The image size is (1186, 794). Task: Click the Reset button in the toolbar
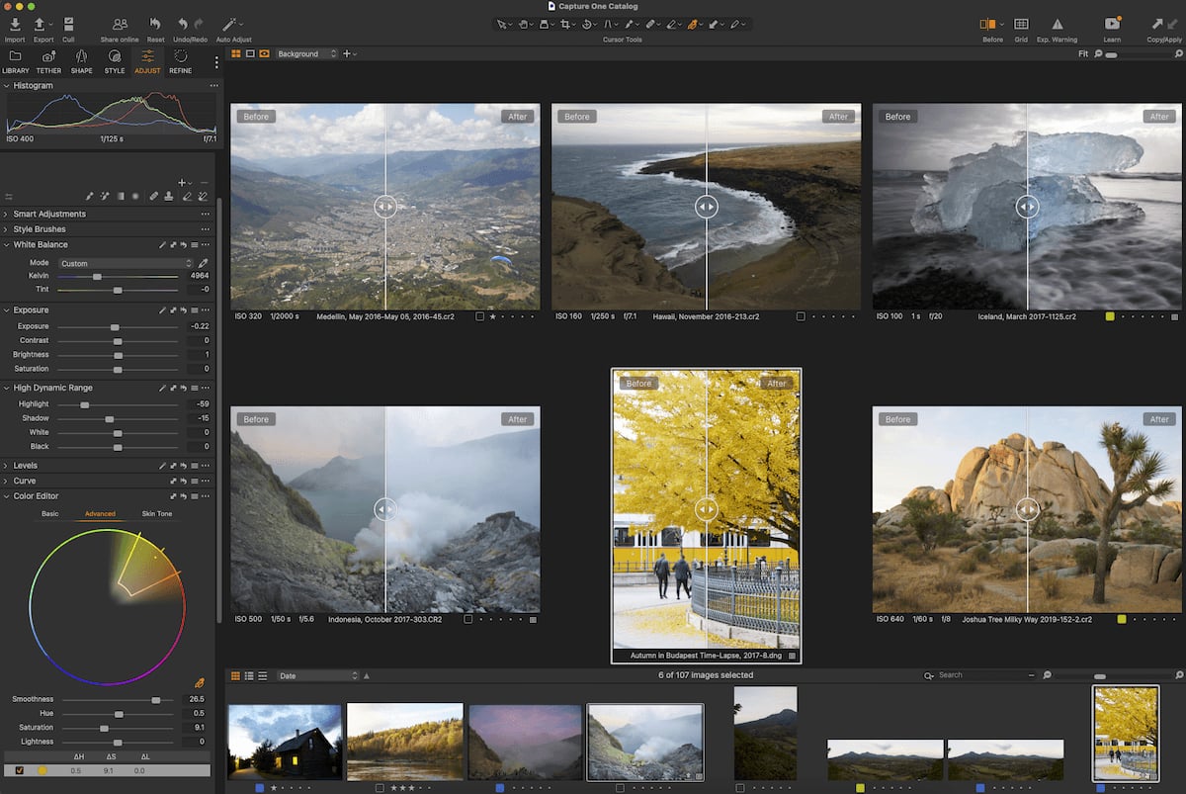click(x=155, y=22)
